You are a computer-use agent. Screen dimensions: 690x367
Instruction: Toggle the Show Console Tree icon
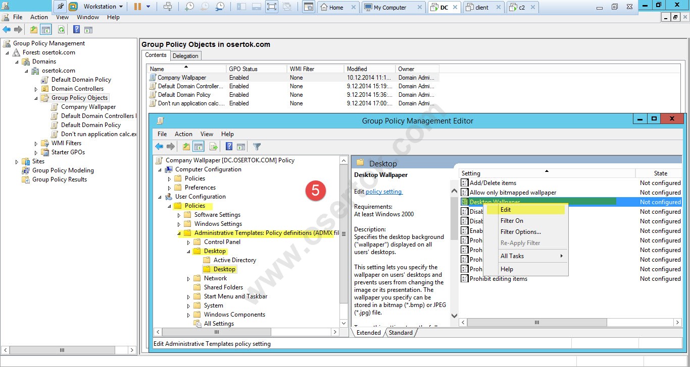[198, 146]
